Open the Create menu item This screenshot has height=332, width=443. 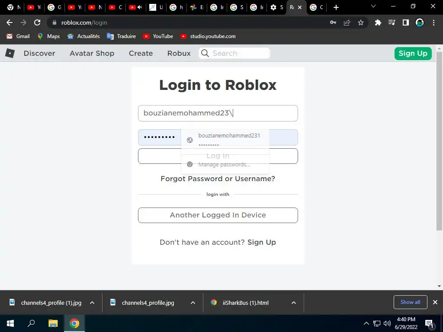[141, 53]
